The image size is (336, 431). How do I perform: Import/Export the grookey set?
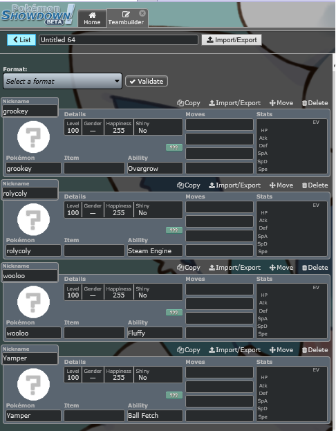234,103
